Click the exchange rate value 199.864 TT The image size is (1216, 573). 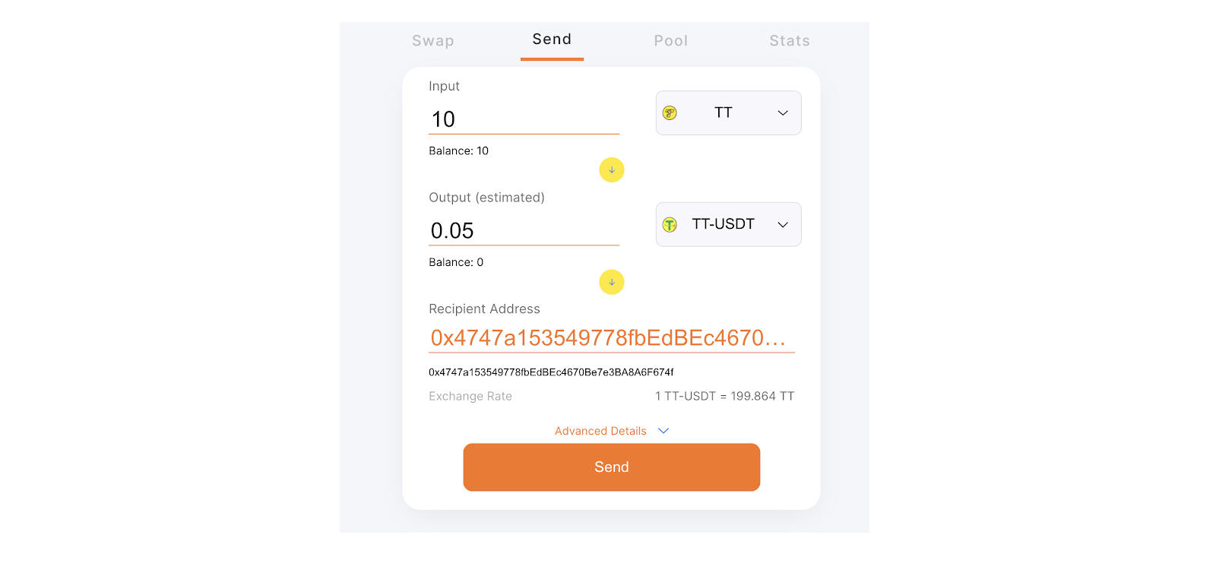click(724, 396)
